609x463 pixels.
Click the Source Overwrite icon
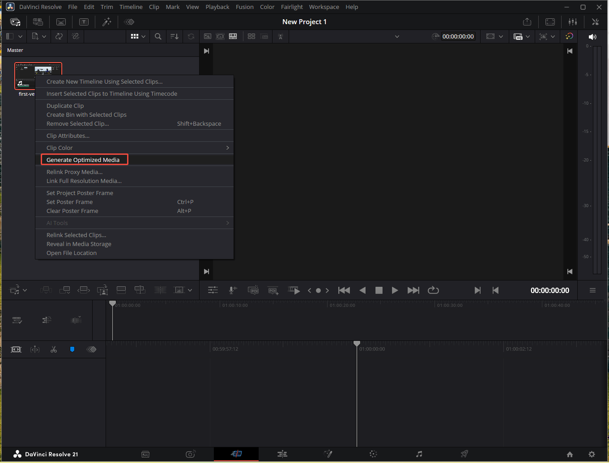[x=140, y=290]
